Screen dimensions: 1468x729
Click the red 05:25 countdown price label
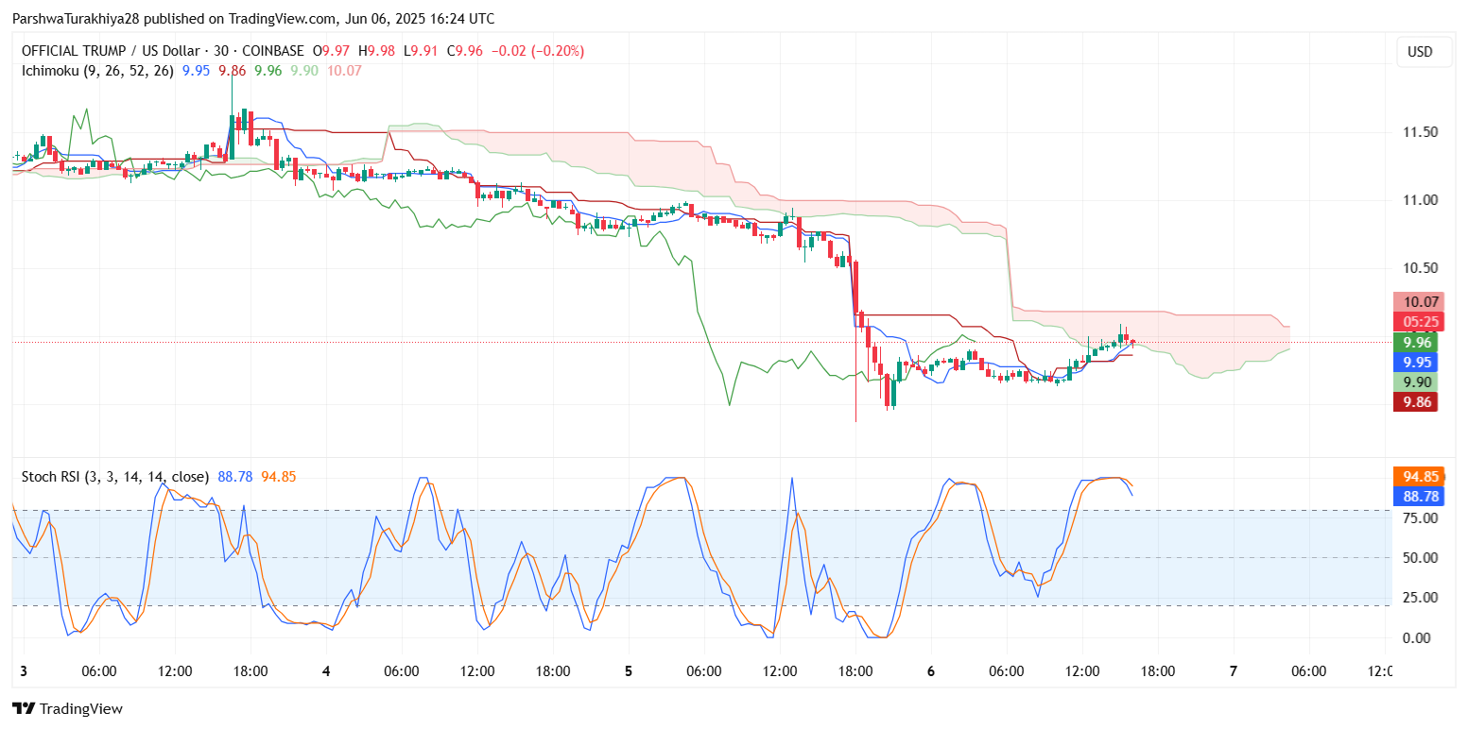(x=1419, y=322)
